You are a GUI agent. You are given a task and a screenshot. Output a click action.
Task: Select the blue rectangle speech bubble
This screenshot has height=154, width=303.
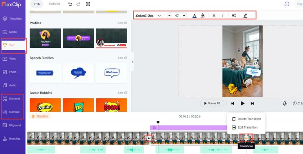pyautogui.click(x=45, y=73)
